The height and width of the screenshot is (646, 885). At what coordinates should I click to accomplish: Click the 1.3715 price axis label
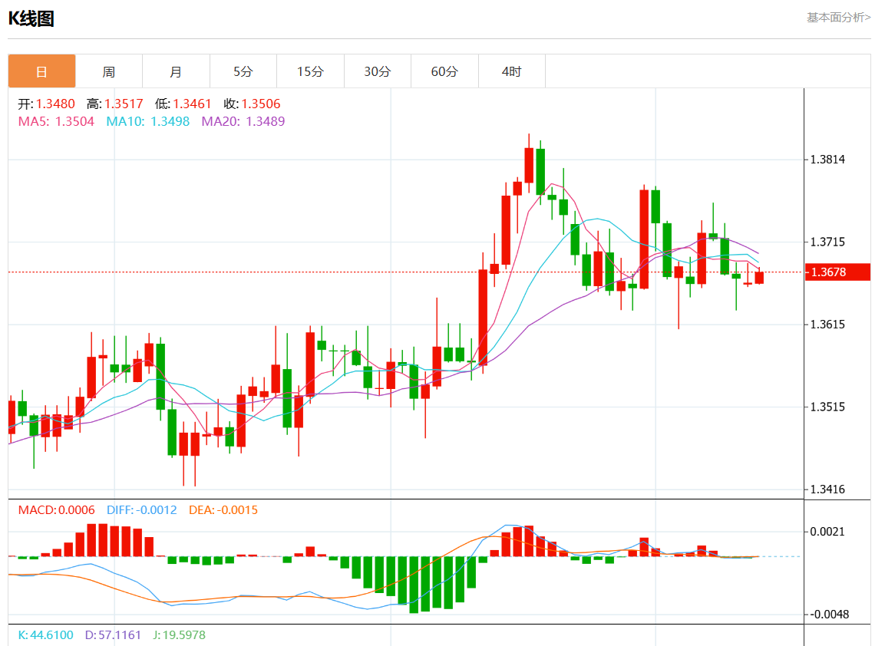[x=827, y=242]
